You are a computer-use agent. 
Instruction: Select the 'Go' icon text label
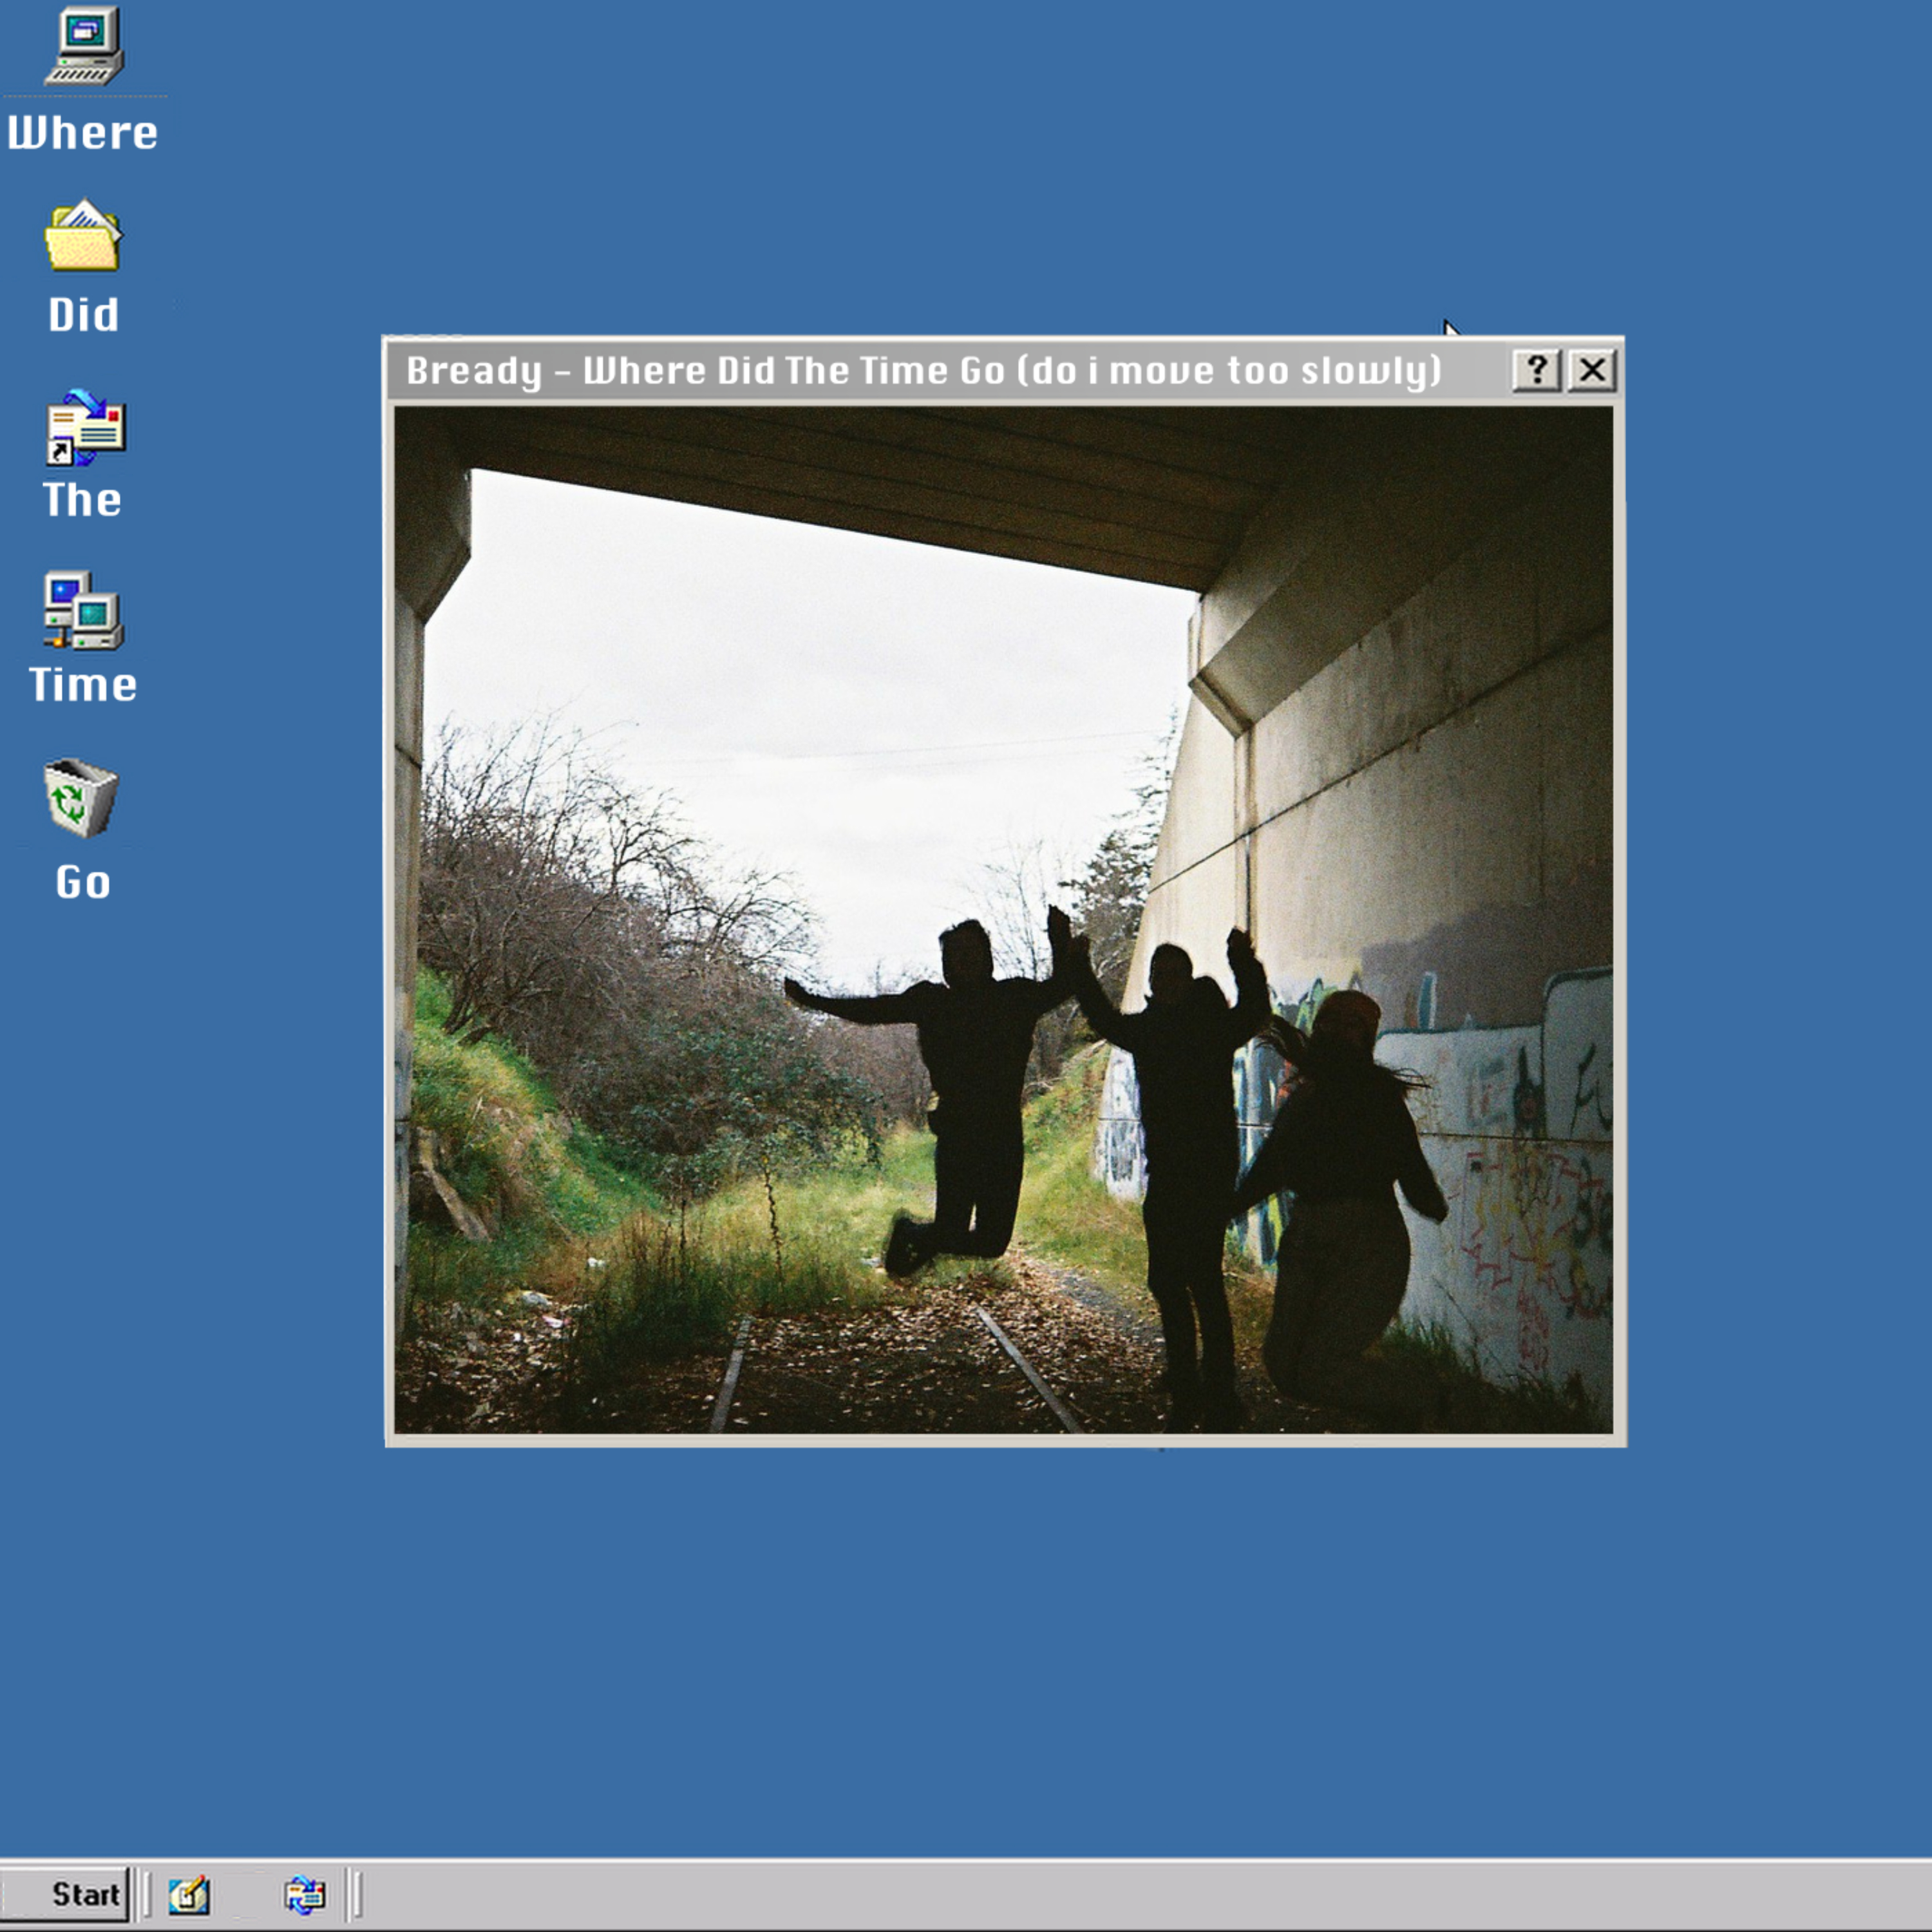click(x=83, y=882)
